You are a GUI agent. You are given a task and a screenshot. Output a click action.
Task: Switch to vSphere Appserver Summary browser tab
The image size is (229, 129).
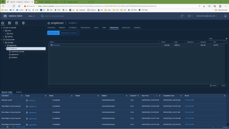coord(48,2)
